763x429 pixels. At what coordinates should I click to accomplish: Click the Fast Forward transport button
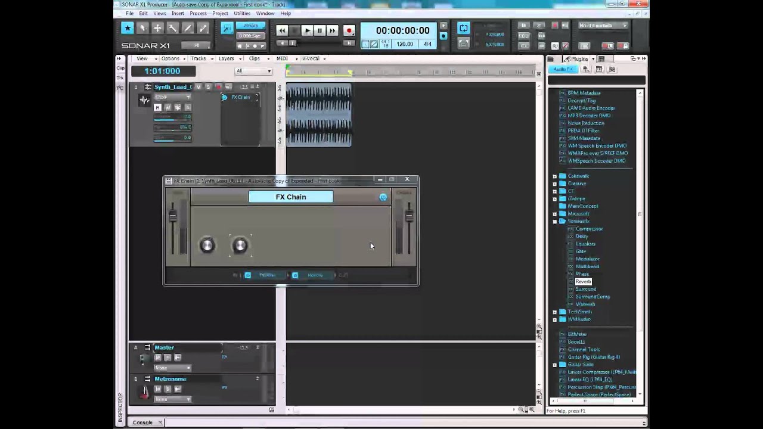332,30
